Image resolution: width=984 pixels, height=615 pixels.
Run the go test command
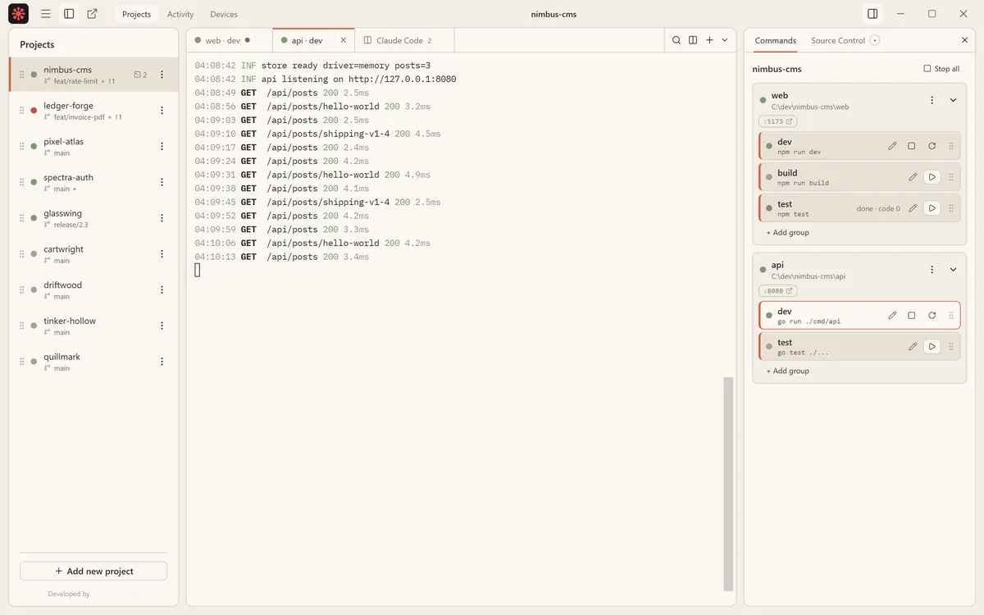[x=932, y=347]
